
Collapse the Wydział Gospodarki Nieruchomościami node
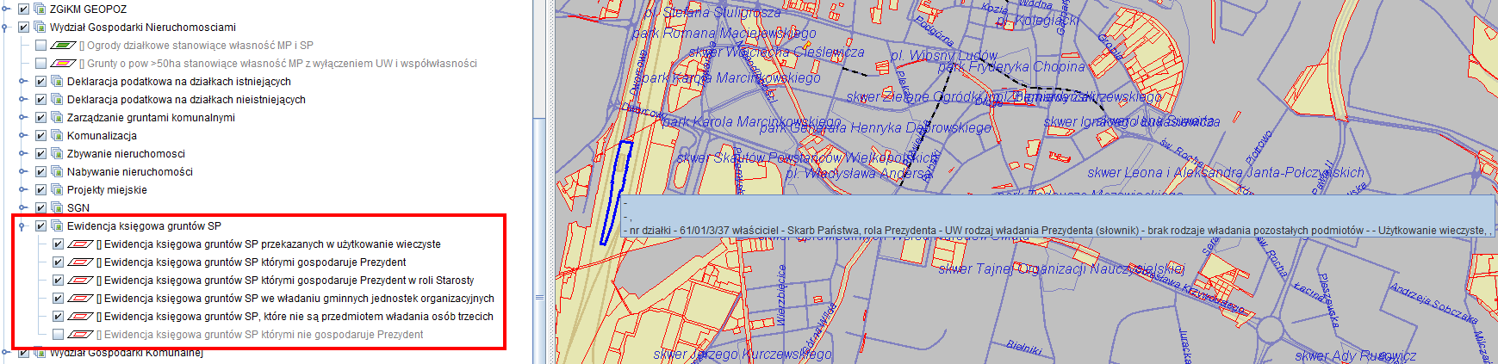point(6,28)
